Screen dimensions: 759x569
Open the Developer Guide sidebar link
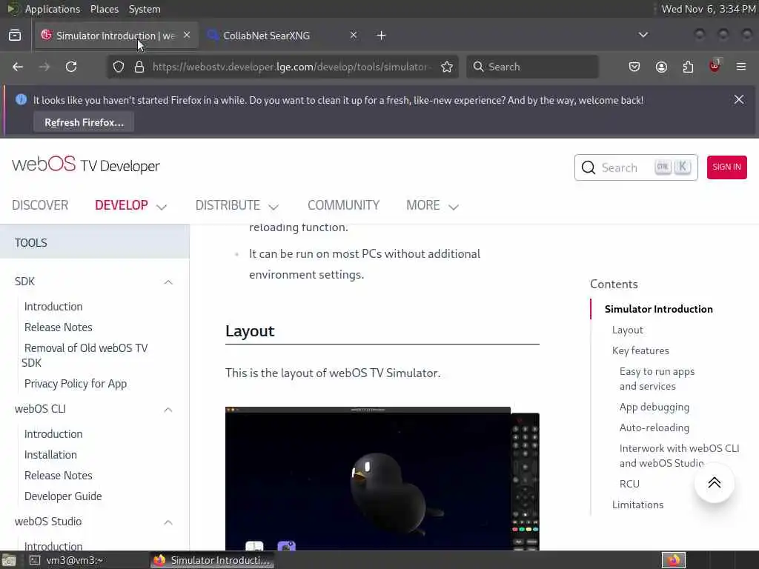(63, 496)
